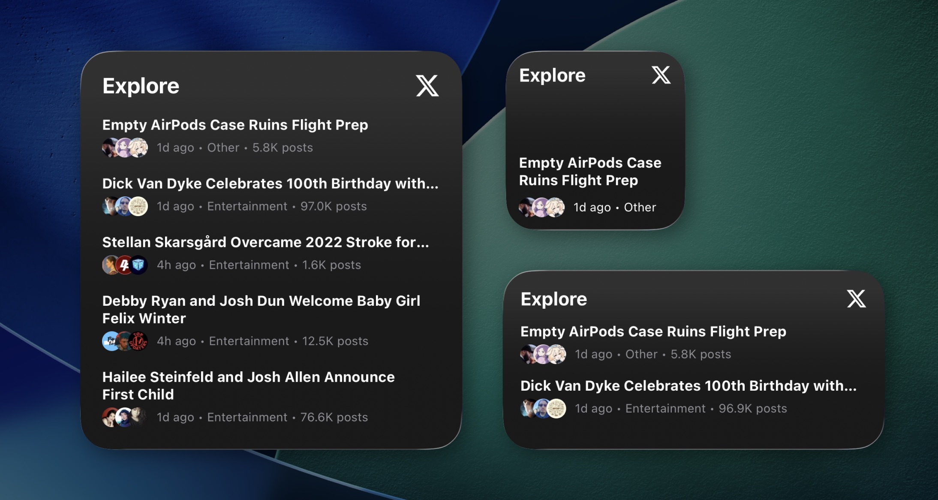Open the Empty AirPods Case Ruins Flight Prep story

(234, 125)
